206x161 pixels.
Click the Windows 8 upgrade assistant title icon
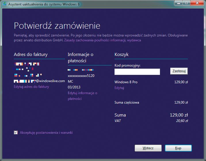pyautogui.click(x=5, y=4)
